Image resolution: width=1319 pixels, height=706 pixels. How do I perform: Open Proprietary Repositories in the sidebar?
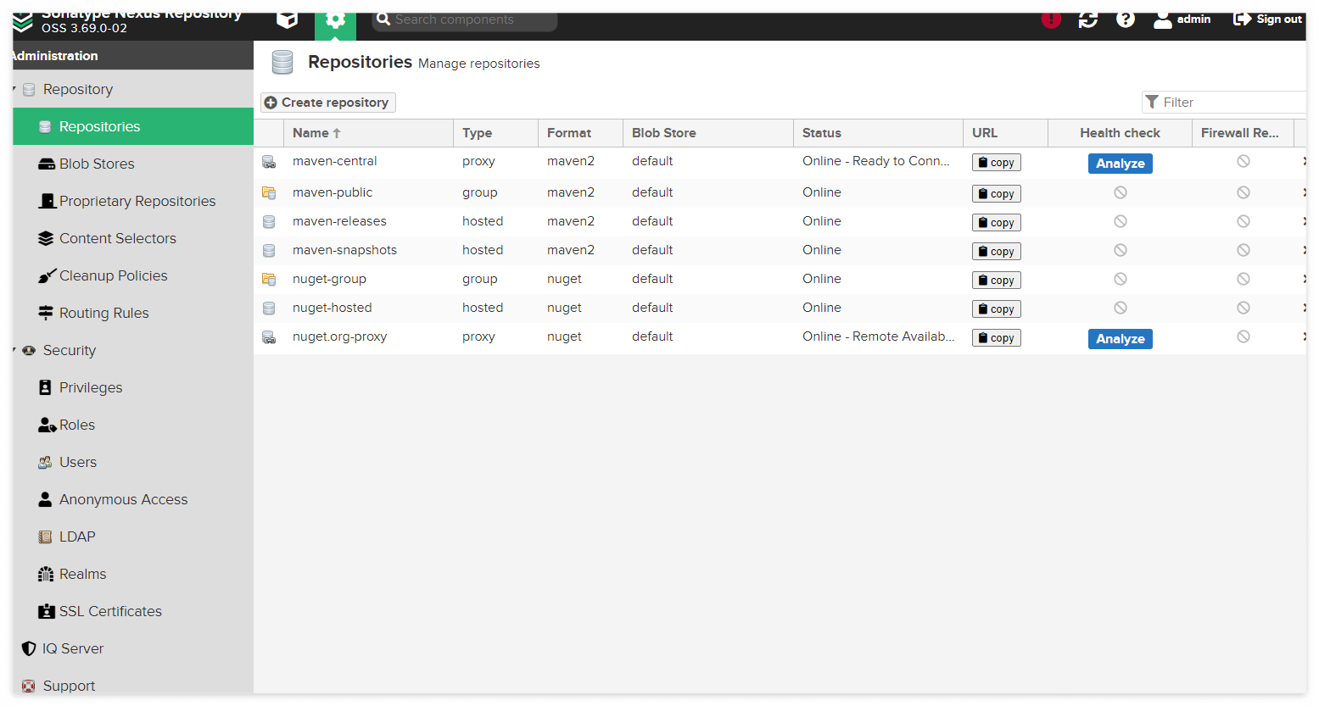pyautogui.click(x=133, y=201)
